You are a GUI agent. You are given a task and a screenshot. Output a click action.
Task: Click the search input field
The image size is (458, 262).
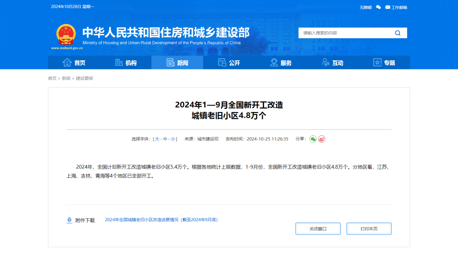345,33
